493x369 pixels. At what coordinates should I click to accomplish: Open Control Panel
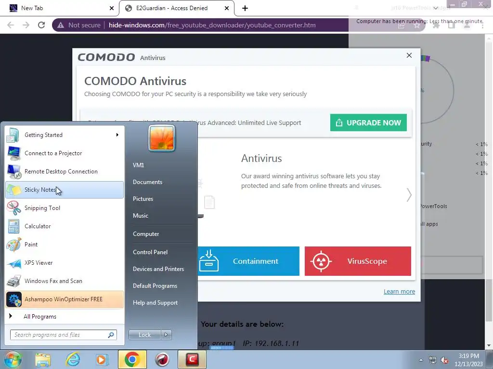pos(150,252)
